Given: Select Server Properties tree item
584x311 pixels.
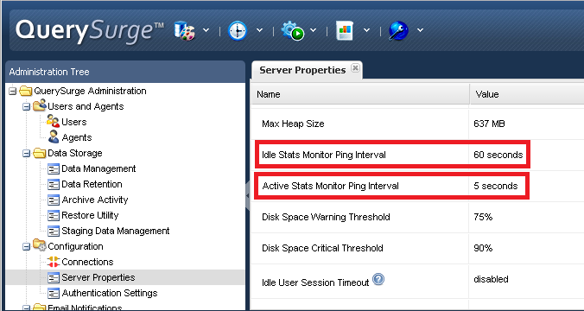Looking at the screenshot, I should tap(98, 278).
